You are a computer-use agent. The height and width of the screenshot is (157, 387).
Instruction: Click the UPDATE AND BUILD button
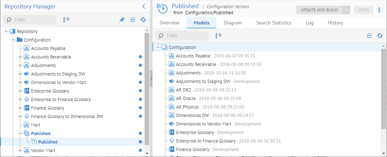coord(319,10)
